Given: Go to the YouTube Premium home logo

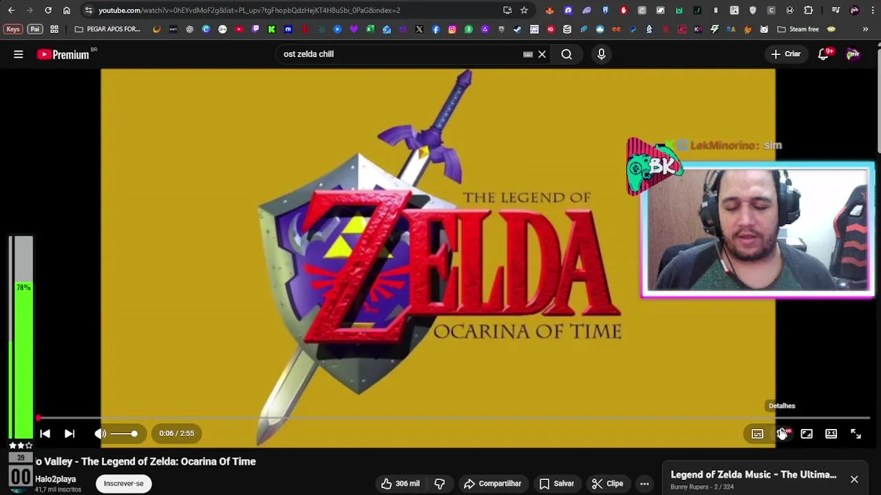Looking at the screenshot, I should tap(63, 54).
